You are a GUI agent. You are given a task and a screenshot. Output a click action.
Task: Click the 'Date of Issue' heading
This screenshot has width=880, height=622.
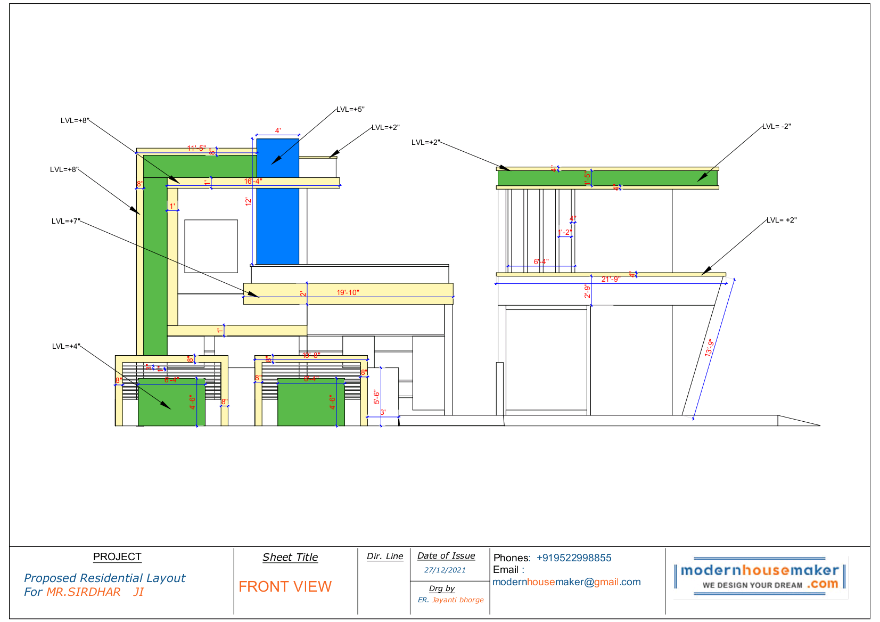[446, 555]
